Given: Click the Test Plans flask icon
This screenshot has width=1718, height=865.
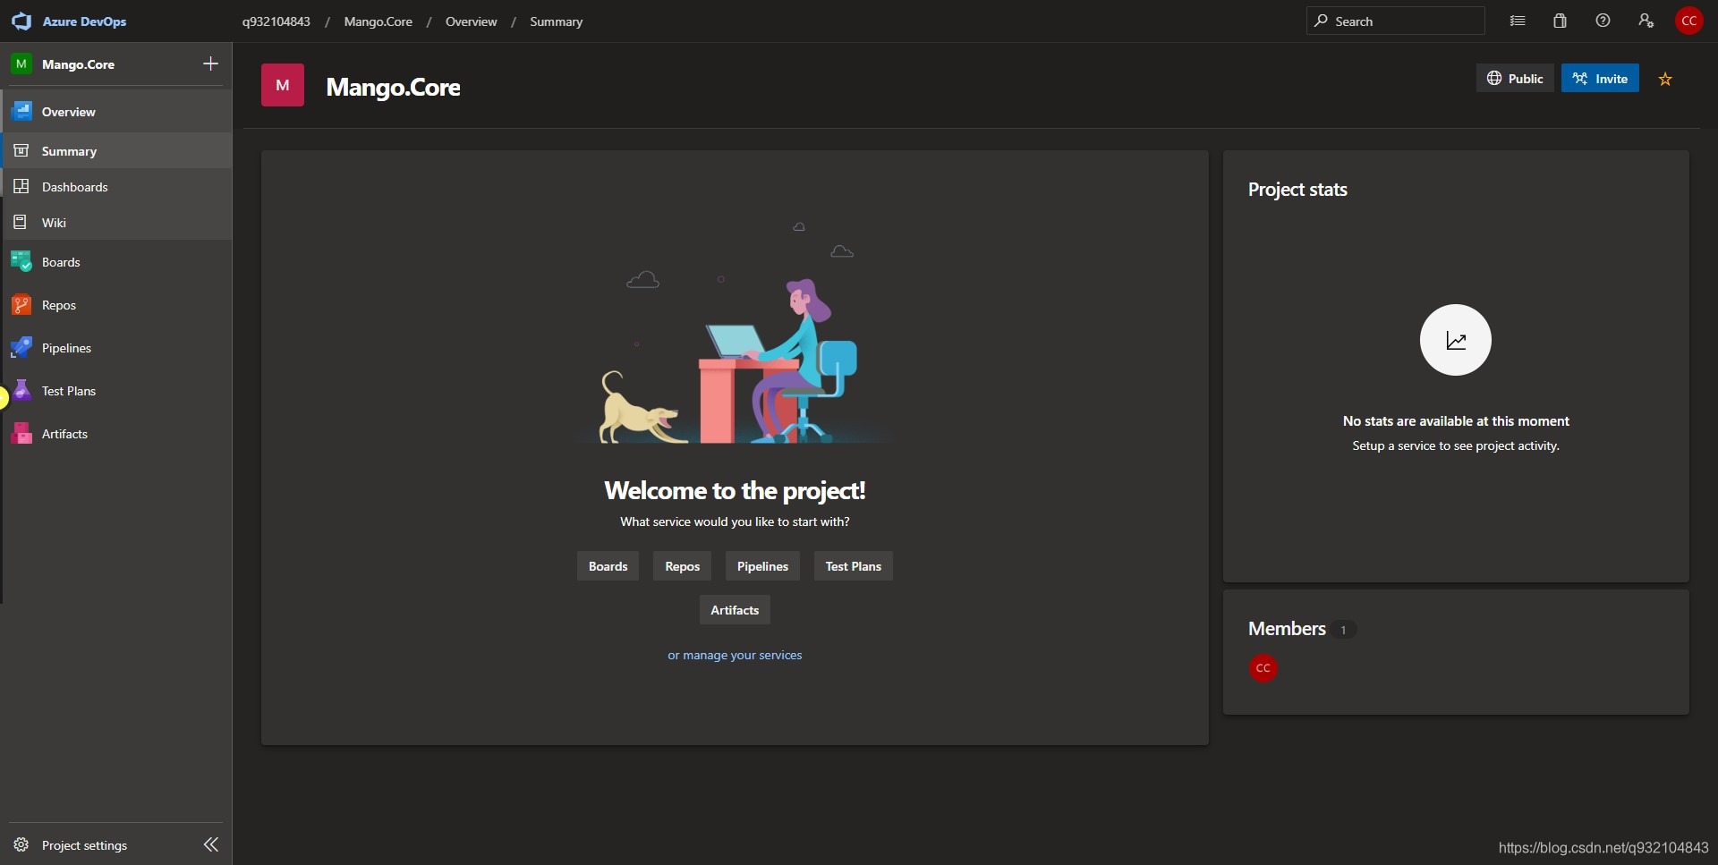Looking at the screenshot, I should click(x=21, y=390).
